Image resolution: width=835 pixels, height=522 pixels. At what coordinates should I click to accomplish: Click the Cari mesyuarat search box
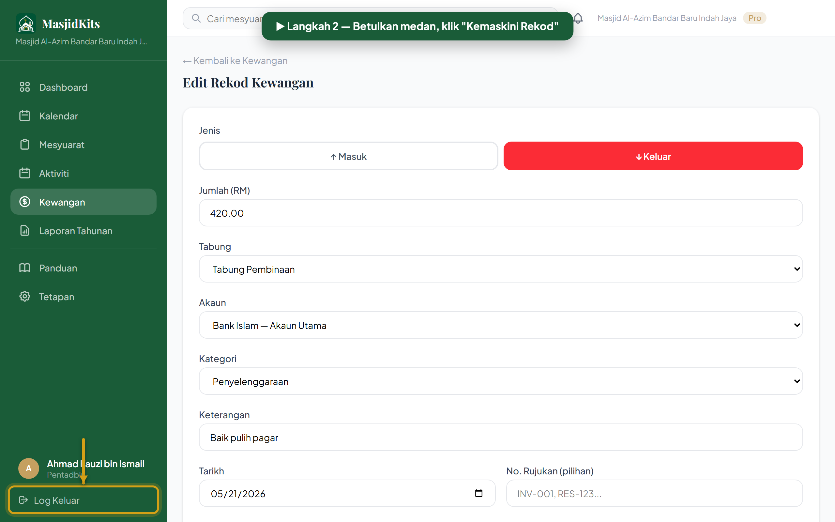pyautogui.click(x=370, y=18)
